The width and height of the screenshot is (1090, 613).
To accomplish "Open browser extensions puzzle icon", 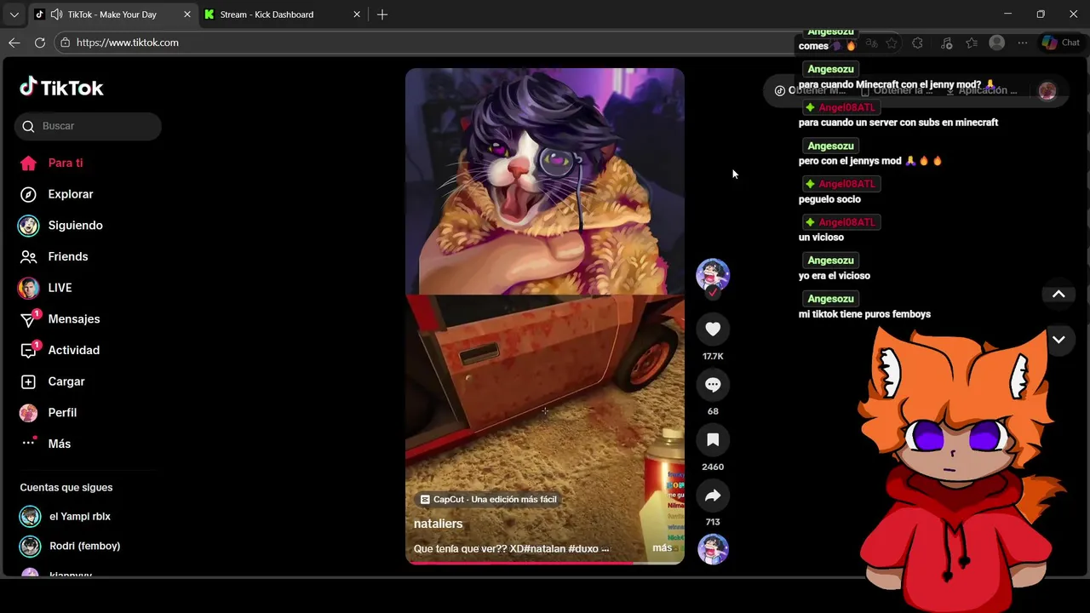I will tap(917, 43).
